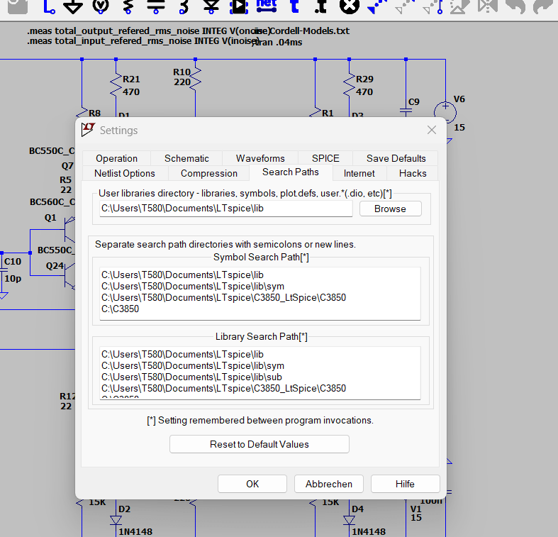Click the Mirror toolbar icon
The width and height of the screenshot is (558, 537).
tap(488, 6)
